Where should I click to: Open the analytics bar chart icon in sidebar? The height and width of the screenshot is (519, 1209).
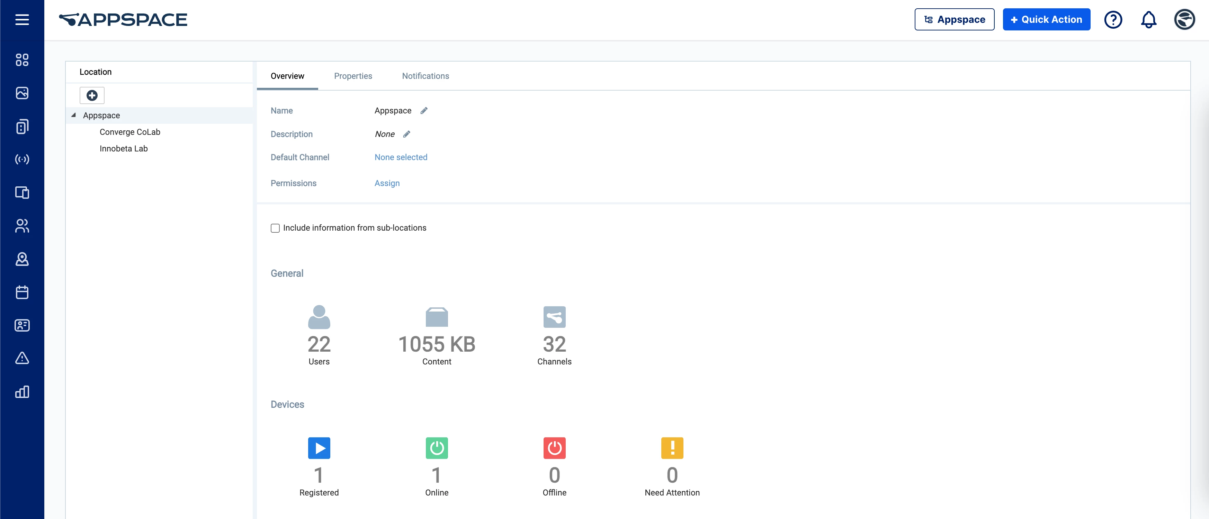pyautogui.click(x=22, y=392)
